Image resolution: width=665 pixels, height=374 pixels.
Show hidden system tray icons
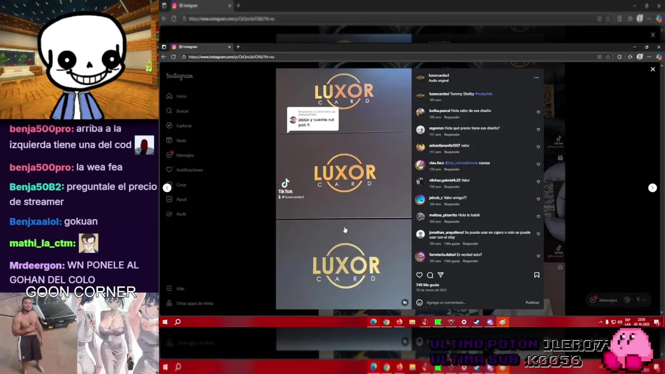(x=601, y=322)
